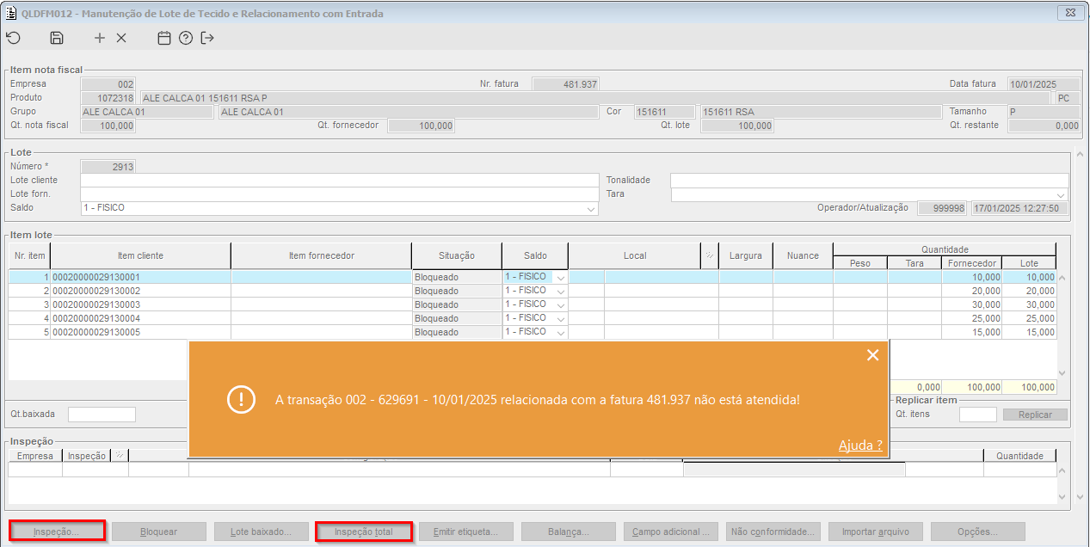This screenshot has width=1090, height=547.
Task: Open the help question mark icon
Action: coord(186,38)
